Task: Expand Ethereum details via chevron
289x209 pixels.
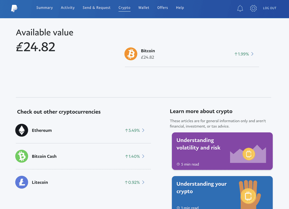Action: pos(143,130)
